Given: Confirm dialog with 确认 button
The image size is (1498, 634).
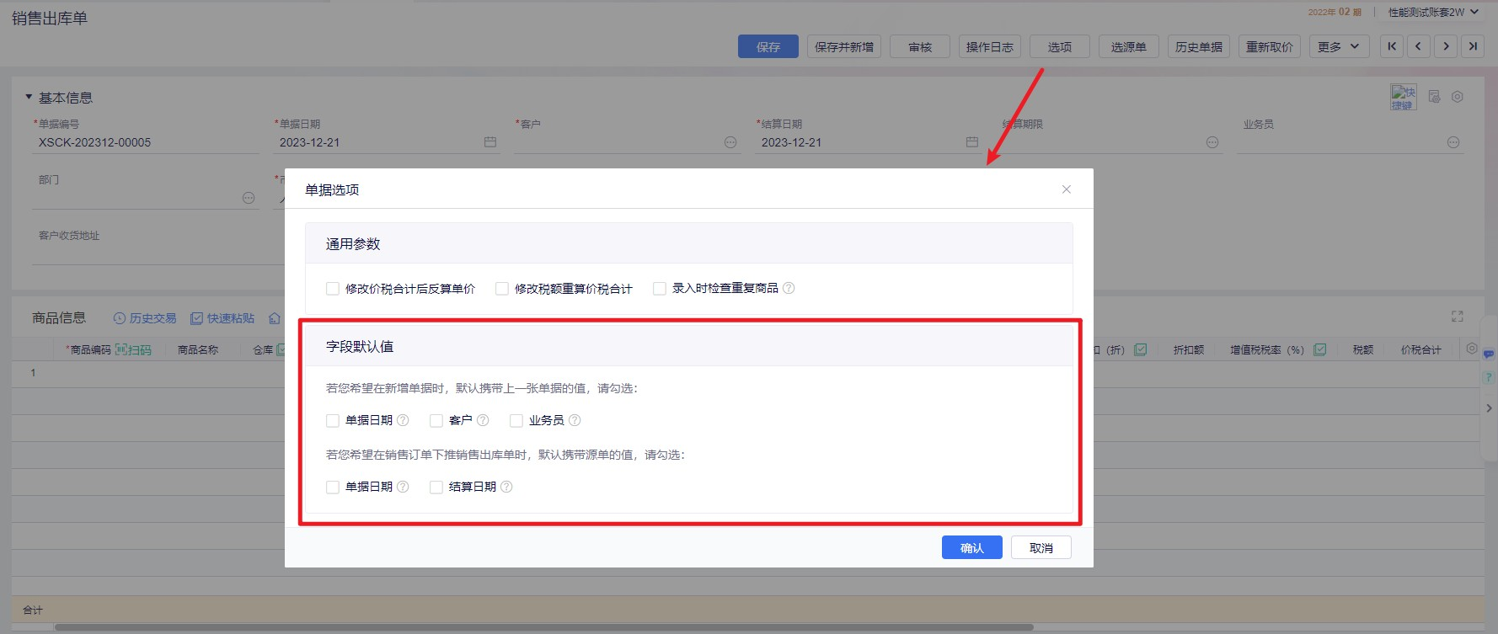Looking at the screenshot, I should click(972, 547).
